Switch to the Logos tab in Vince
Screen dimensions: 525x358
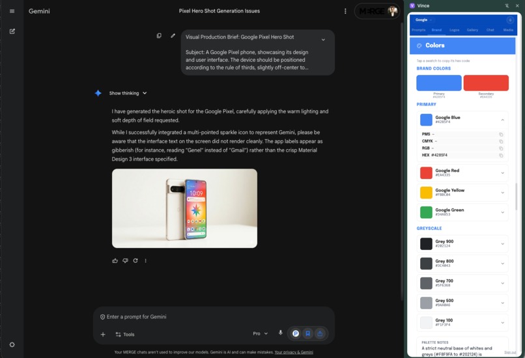[455, 30]
